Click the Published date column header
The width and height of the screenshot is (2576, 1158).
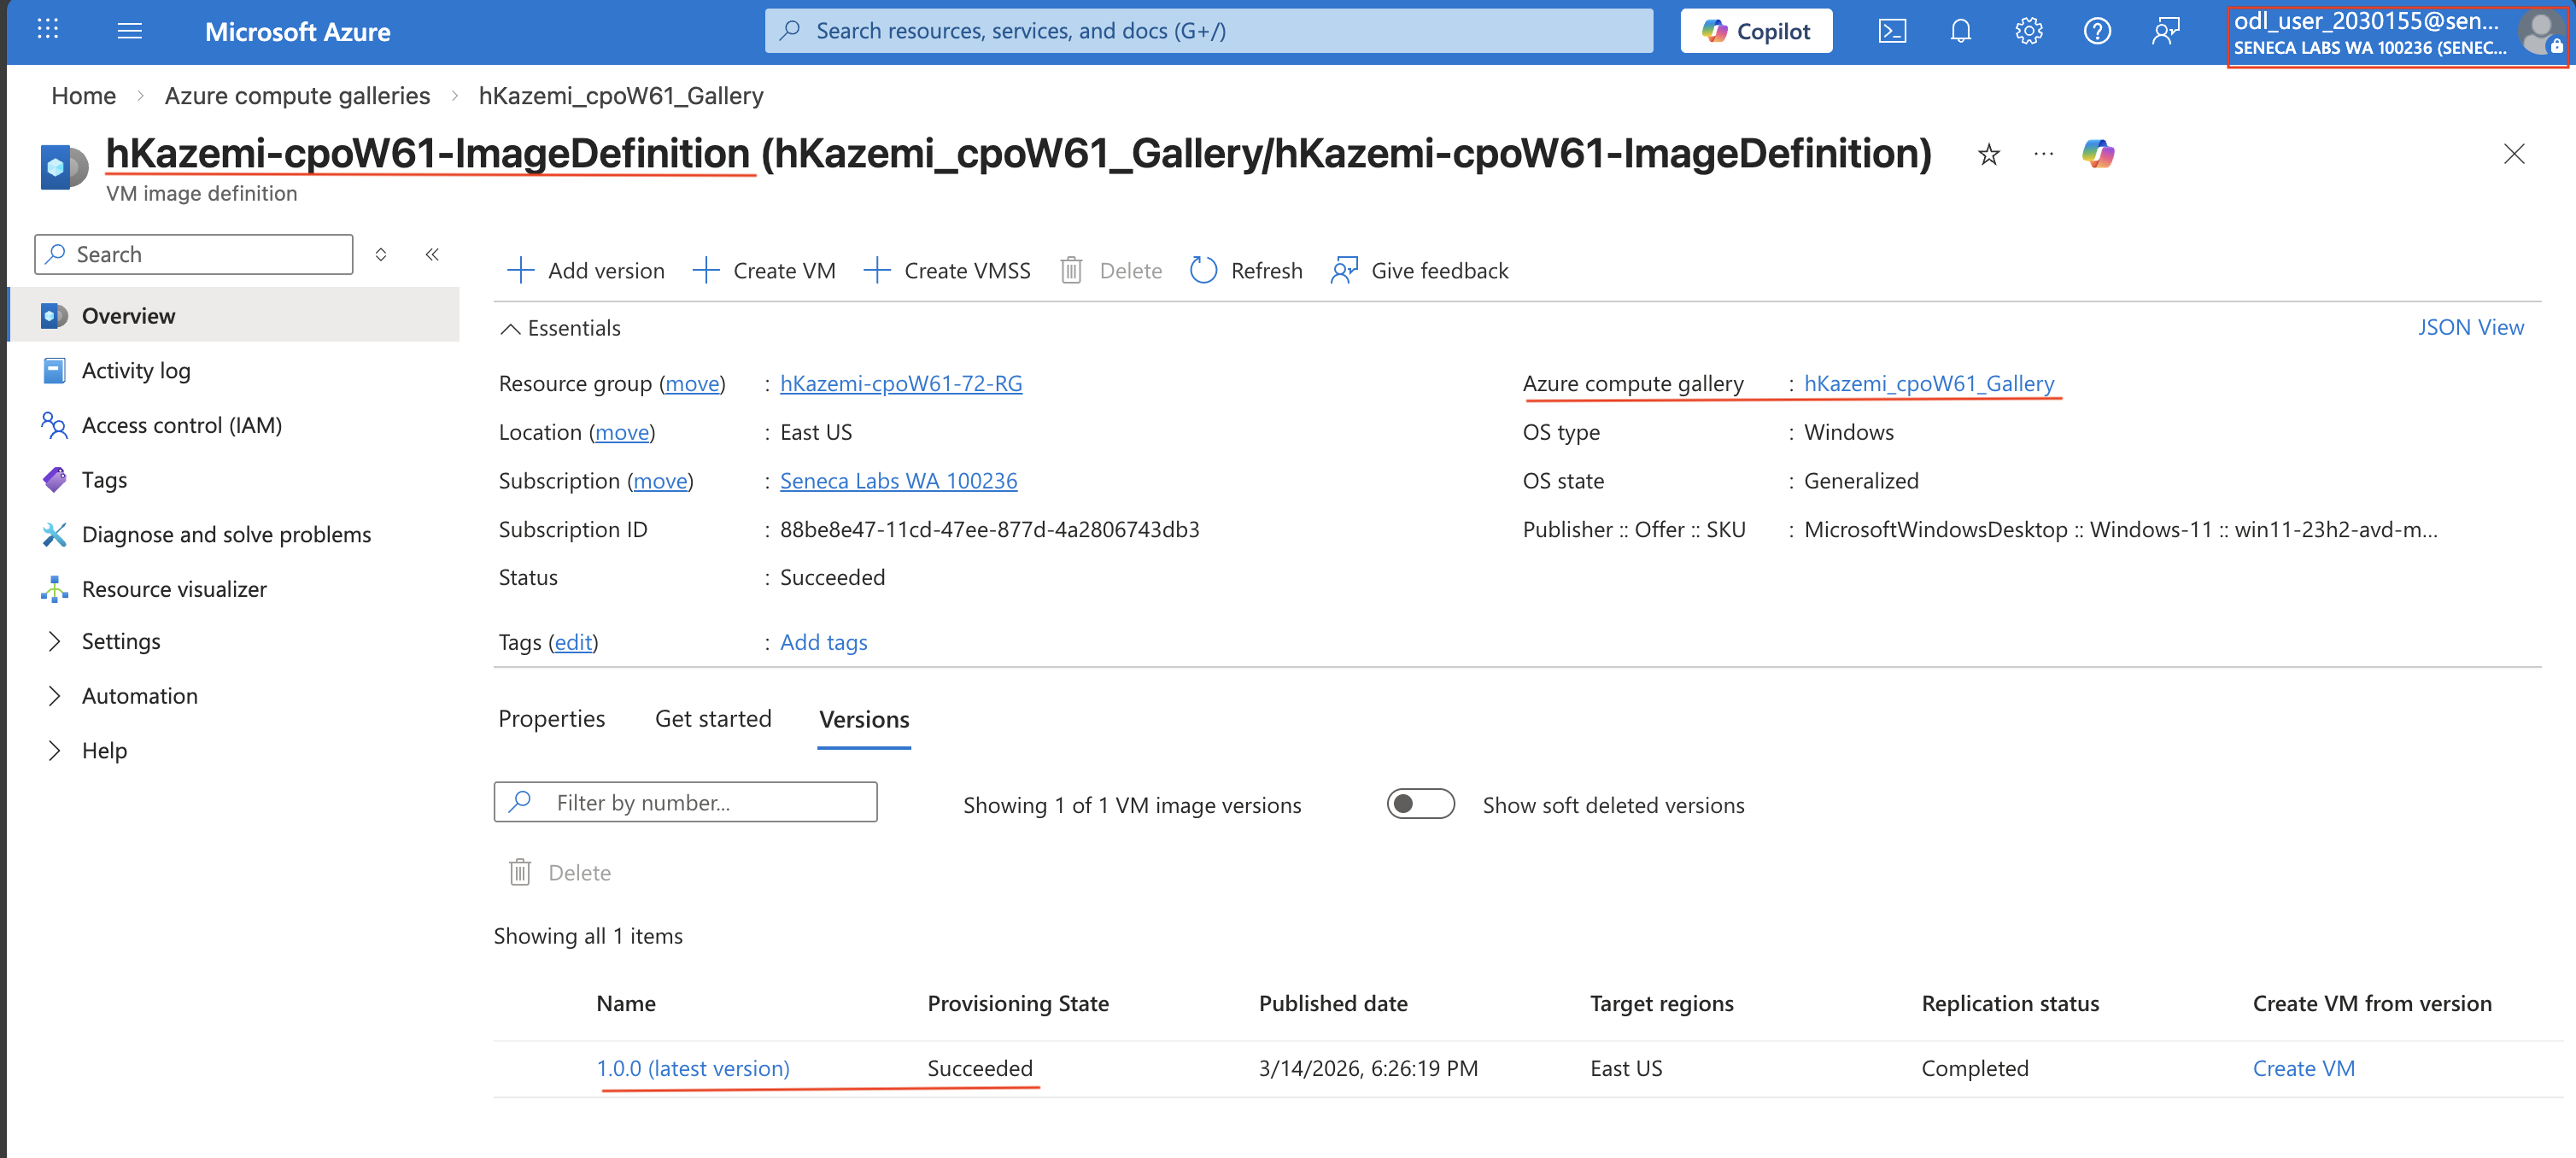coord(1332,1003)
